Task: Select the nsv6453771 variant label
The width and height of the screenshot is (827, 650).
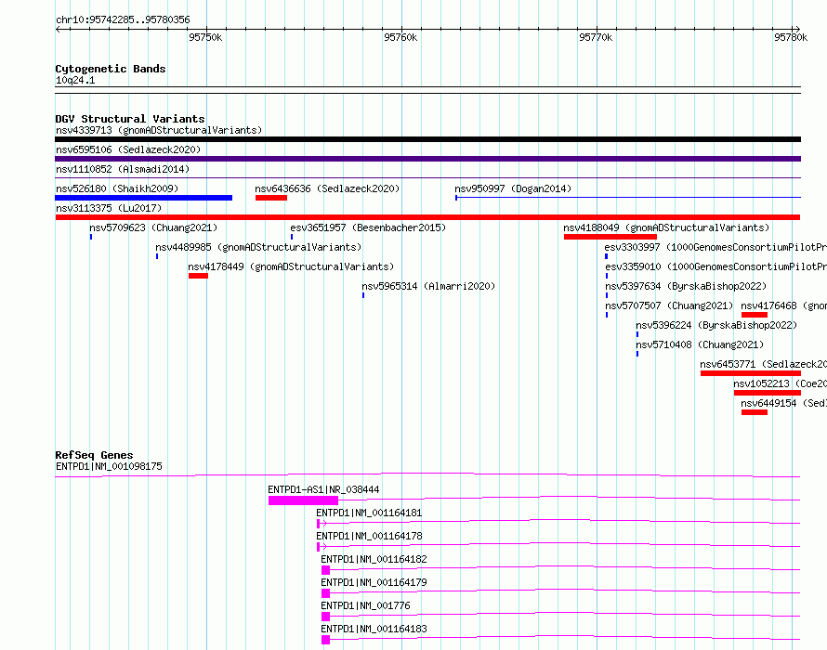Action: coord(763,364)
